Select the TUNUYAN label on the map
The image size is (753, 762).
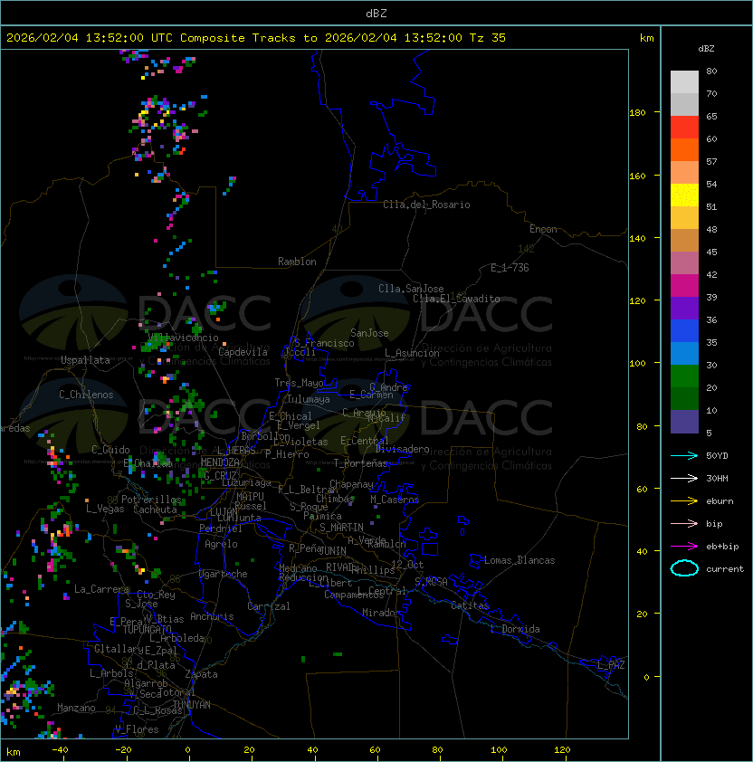pyautogui.click(x=192, y=704)
